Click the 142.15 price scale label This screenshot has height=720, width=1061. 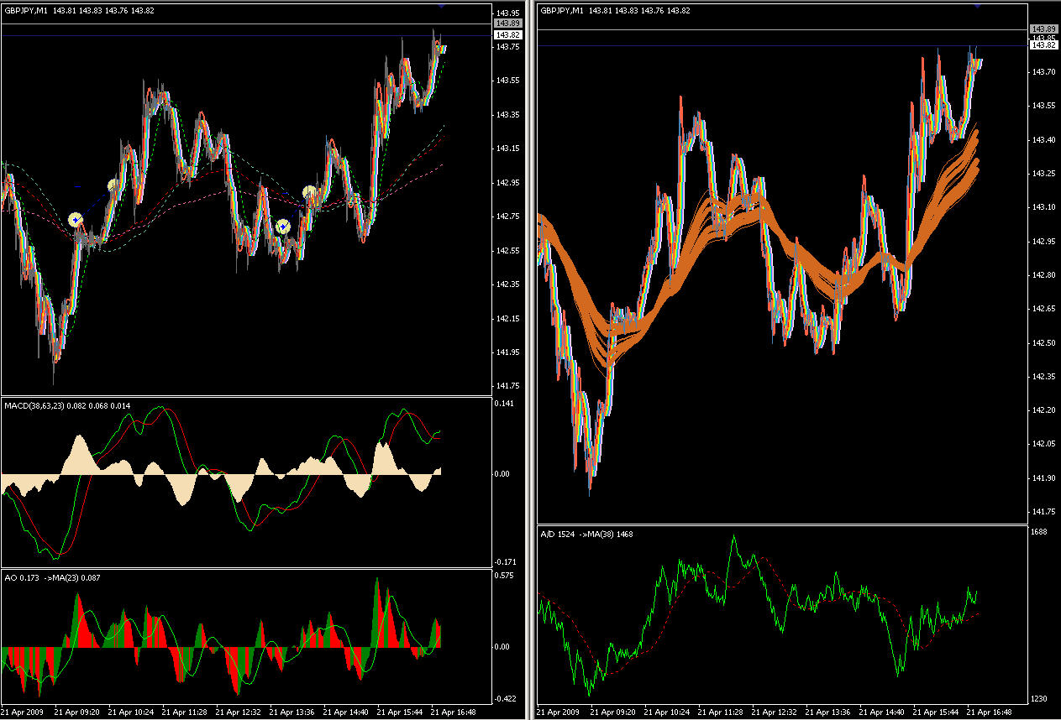point(507,319)
